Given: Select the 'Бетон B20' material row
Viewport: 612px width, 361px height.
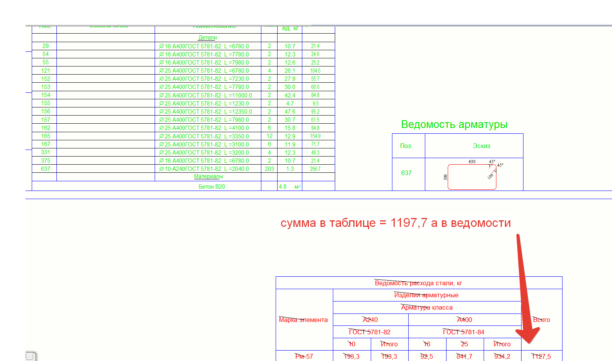Looking at the screenshot, I should 211,187.
